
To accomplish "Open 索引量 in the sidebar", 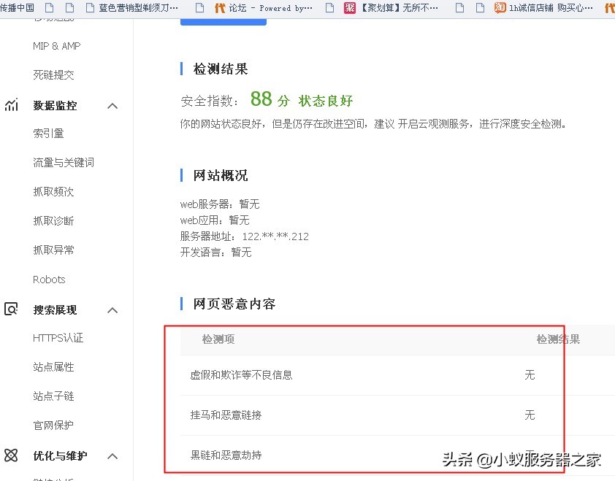I will [x=50, y=133].
